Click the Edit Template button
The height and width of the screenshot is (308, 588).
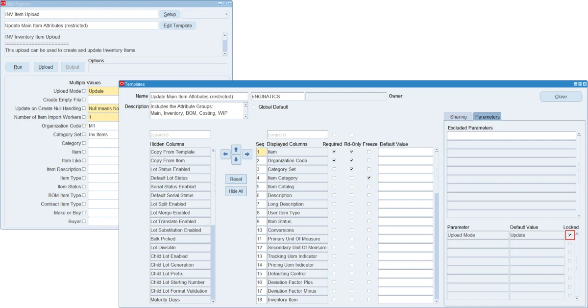click(x=177, y=26)
